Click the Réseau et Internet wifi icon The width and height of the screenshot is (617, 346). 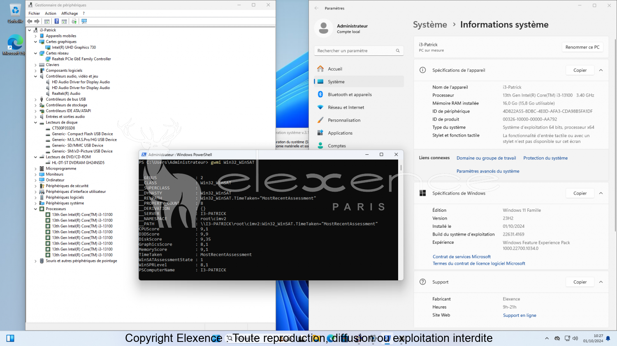click(x=320, y=108)
